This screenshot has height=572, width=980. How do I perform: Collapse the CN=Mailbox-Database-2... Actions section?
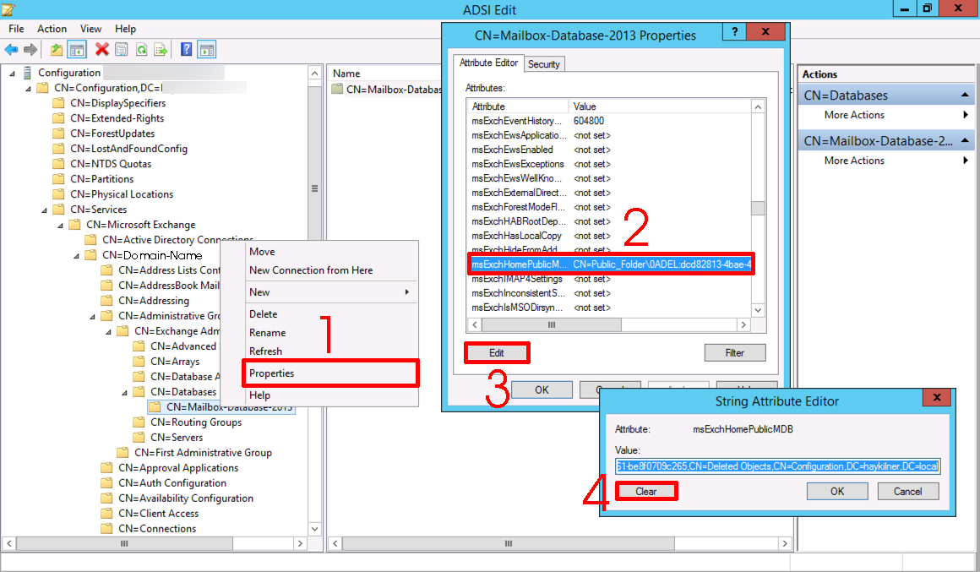pos(965,140)
